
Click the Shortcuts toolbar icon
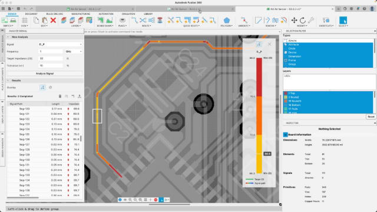click(326, 21)
